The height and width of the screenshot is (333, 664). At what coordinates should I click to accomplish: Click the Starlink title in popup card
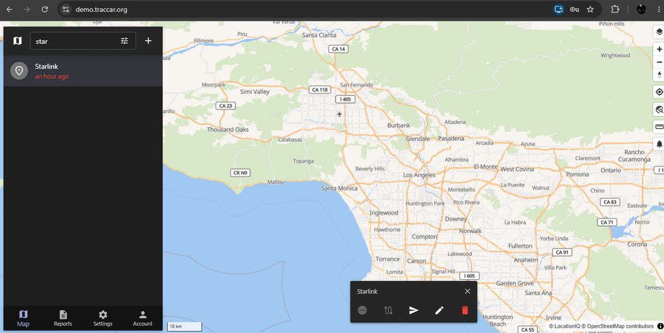click(x=367, y=292)
